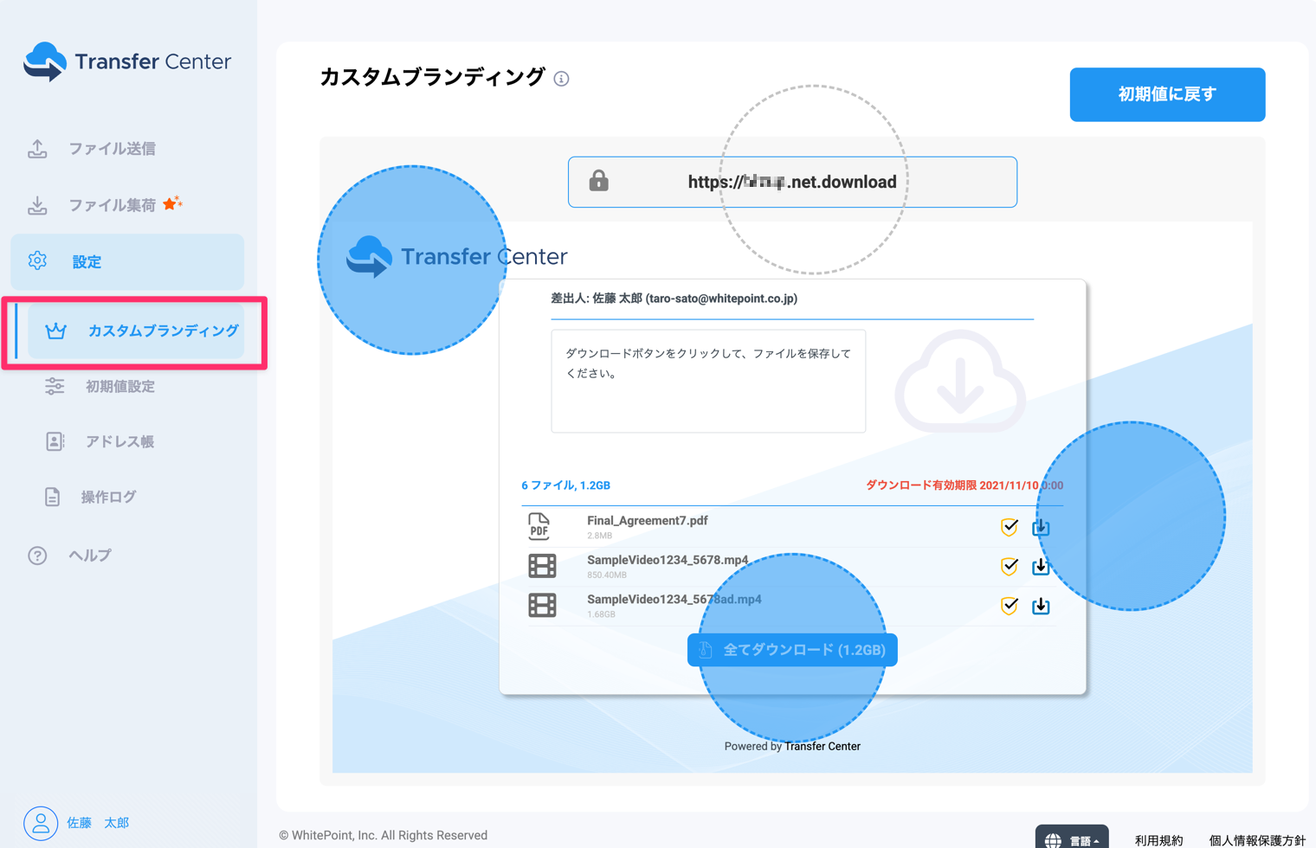1316x848 pixels.
Task: Click info icon next to カスタムブランディング heading
Action: point(562,79)
